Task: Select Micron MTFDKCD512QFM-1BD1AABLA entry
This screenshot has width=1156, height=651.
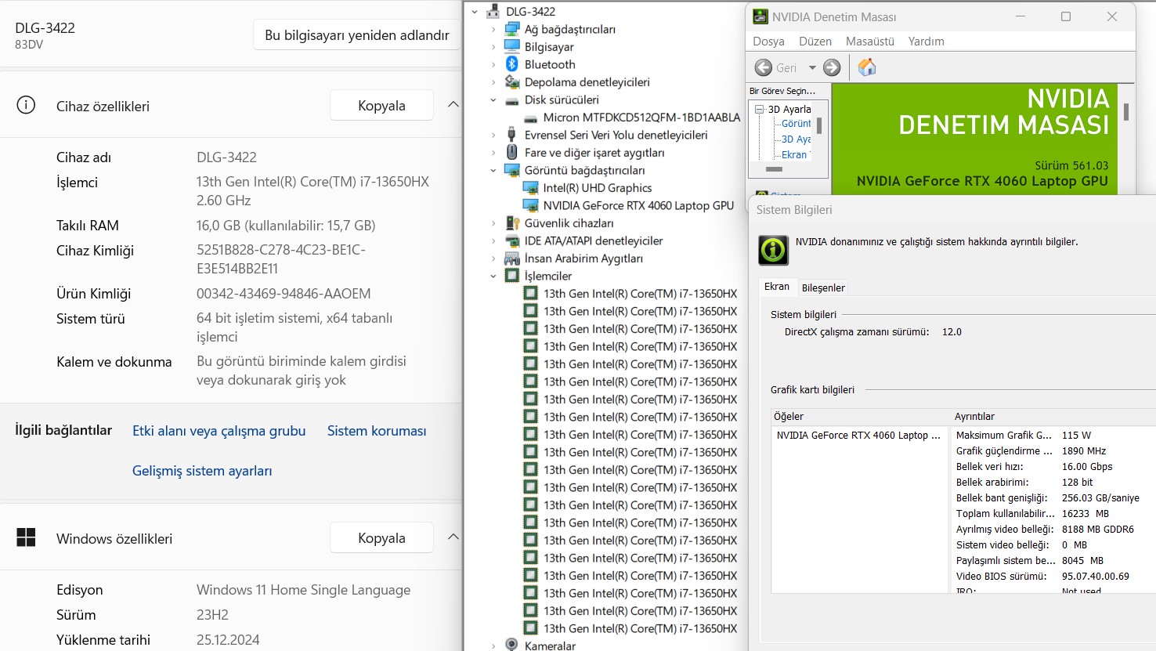Action: (641, 118)
